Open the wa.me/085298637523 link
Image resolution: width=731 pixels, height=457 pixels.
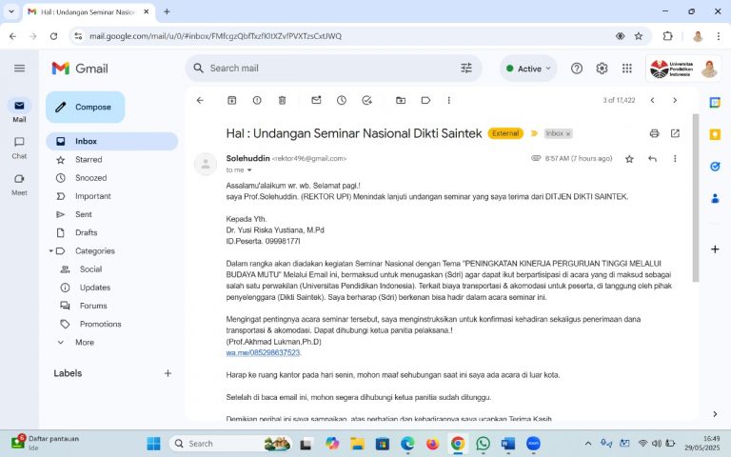[263, 353]
